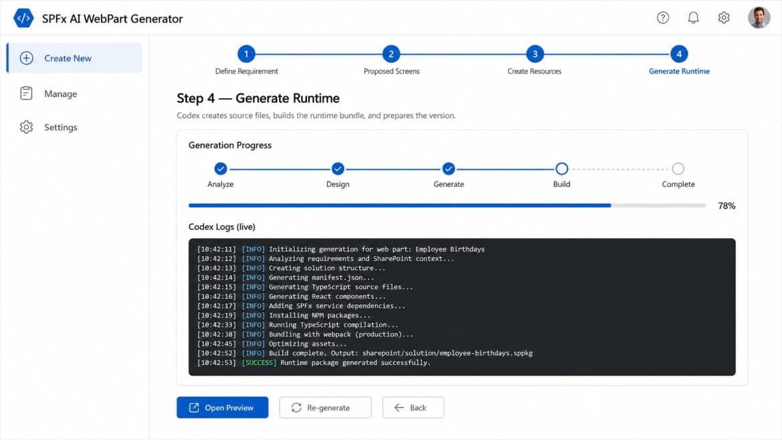Click the log line 'Generating TypeScript source files'
This screenshot has height=440, width=782.
pyautogui.click(x=305, y=287)
